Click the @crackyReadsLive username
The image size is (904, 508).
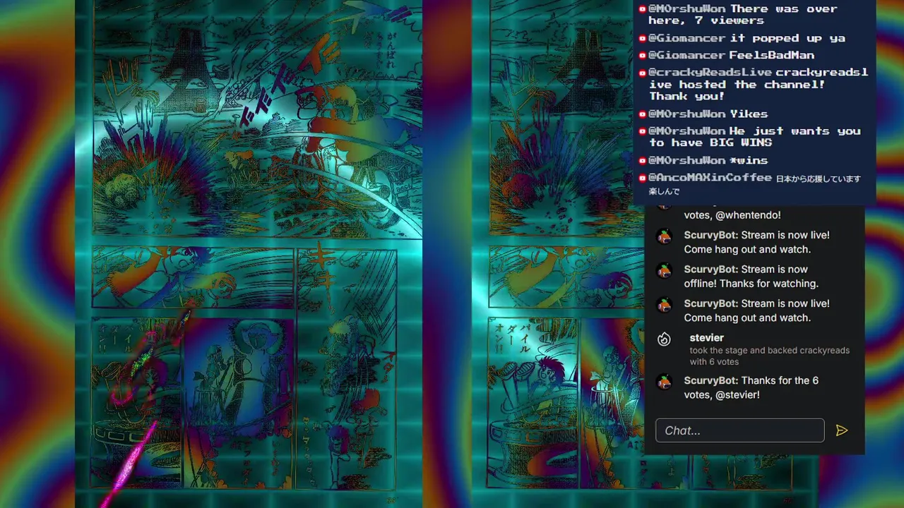coord(710,73)
